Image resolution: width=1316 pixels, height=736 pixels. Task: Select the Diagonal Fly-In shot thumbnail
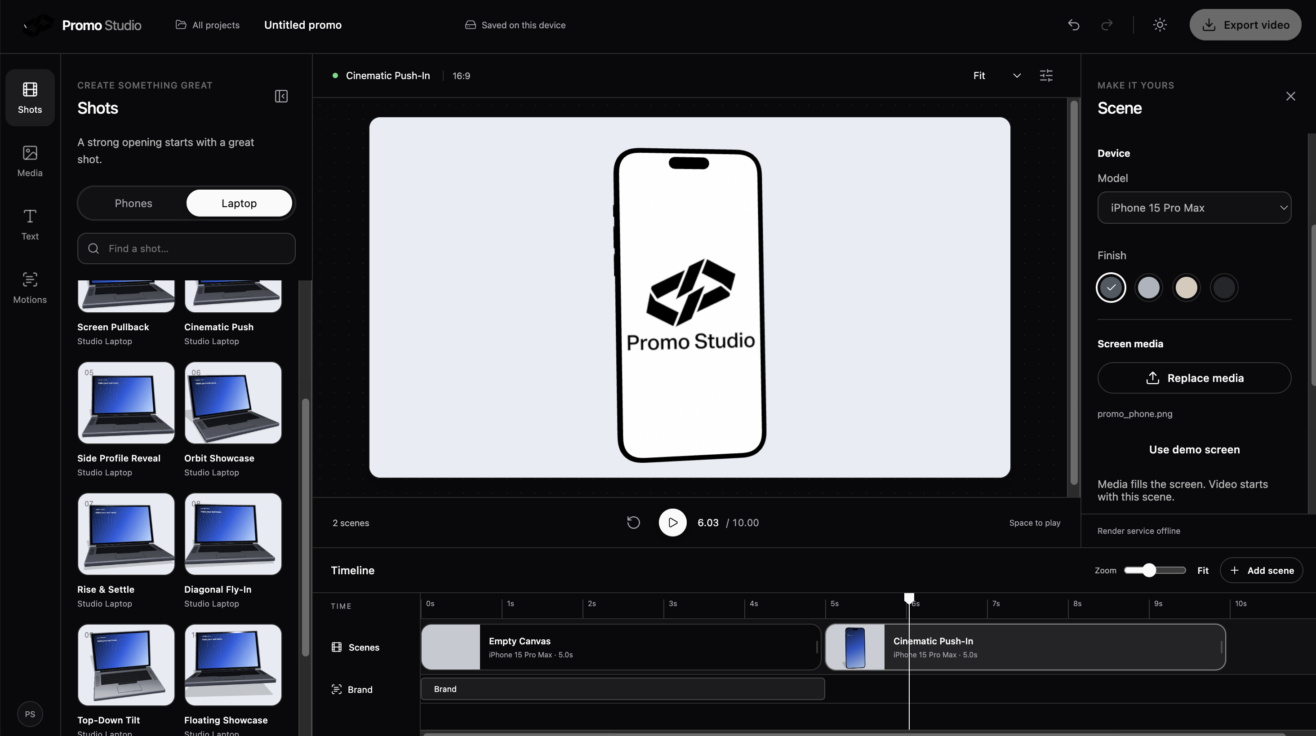[233, 534]
